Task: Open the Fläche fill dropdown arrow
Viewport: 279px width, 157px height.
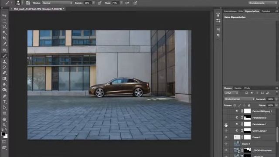Action: point(276,106)
